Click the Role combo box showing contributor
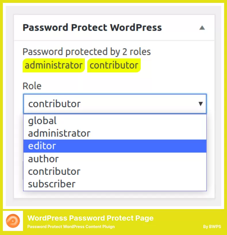The width and height of the screenshot is (227, 235). [115, 104]
